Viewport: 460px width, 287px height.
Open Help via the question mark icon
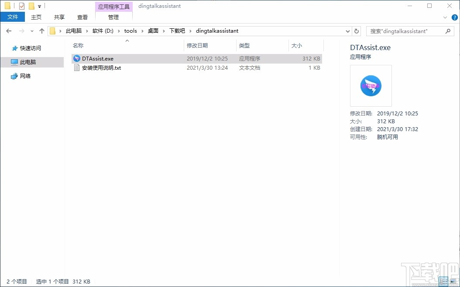coord(455,17)
